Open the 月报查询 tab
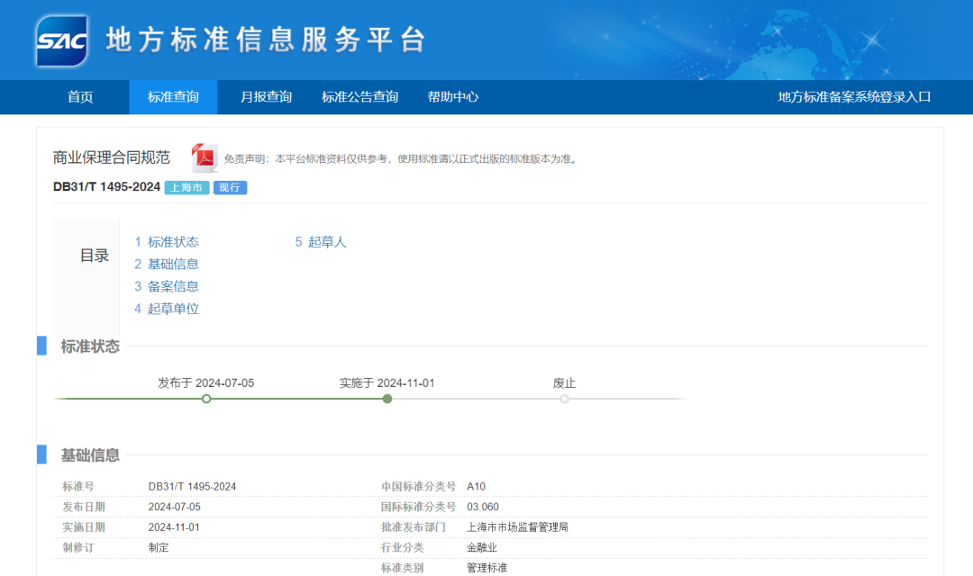This screenshot has width=973, height=576. [x=266, y=96]
